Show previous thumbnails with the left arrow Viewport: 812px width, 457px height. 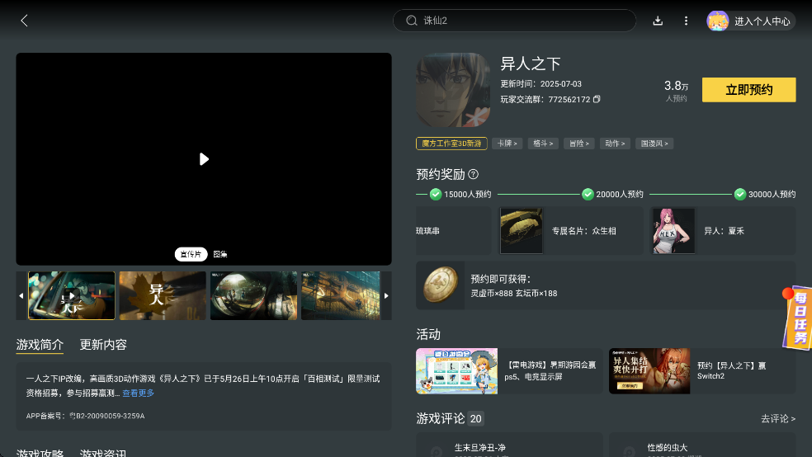(21, 295)
